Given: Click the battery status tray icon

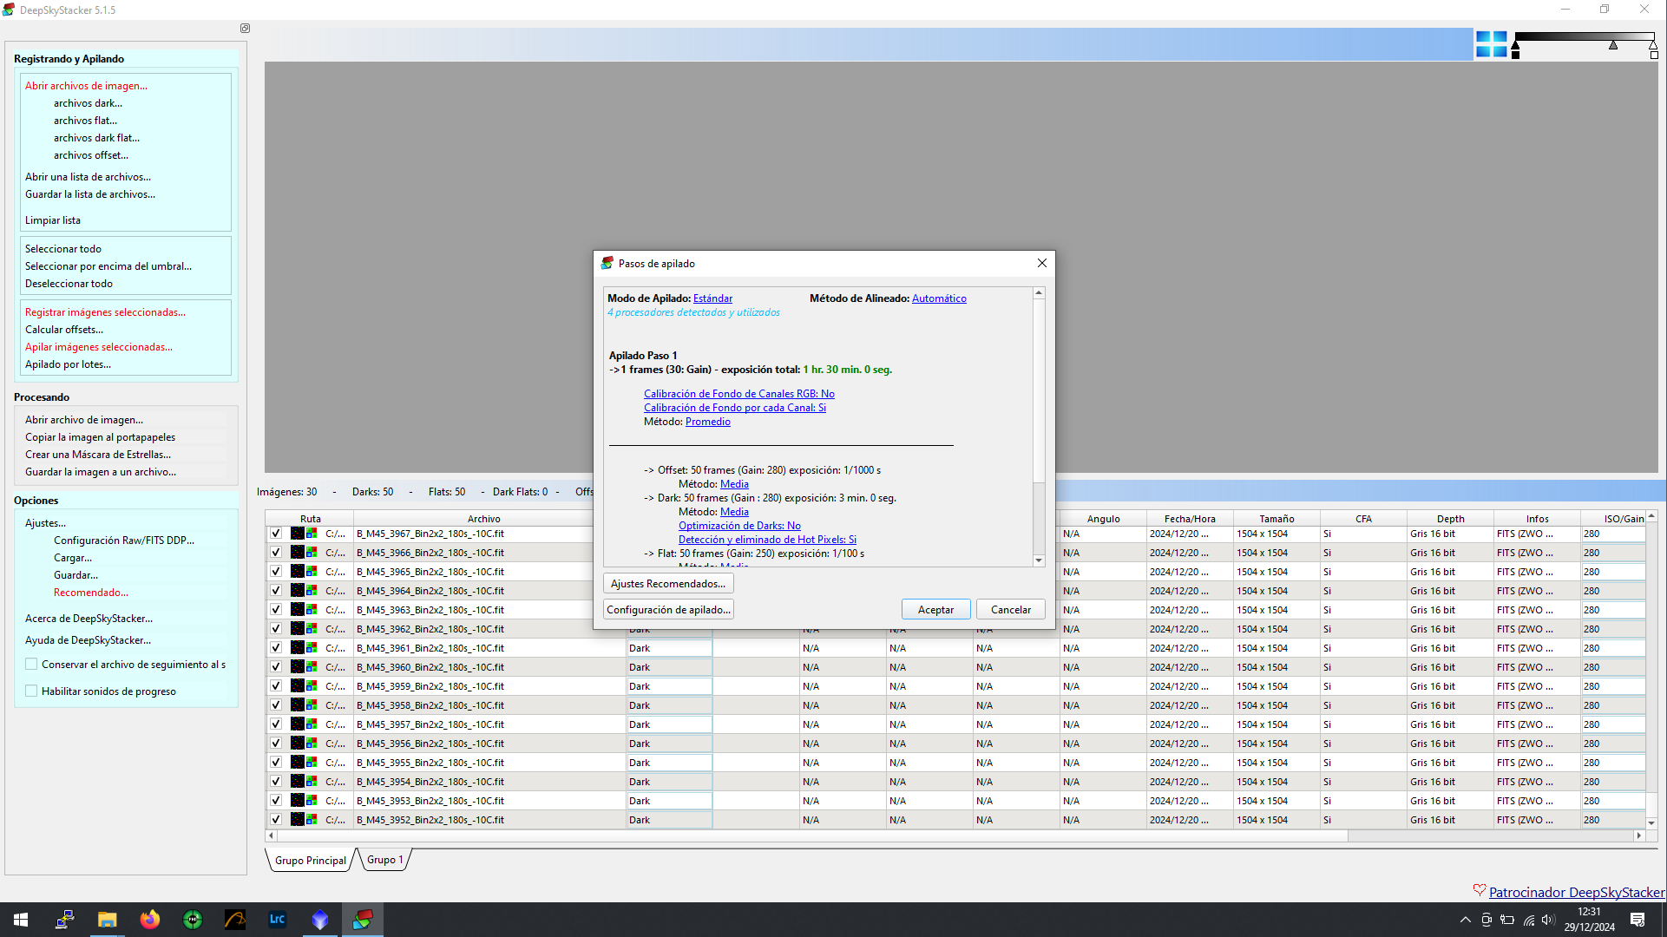Looking at the screenshot, I should coord(1507,920).
